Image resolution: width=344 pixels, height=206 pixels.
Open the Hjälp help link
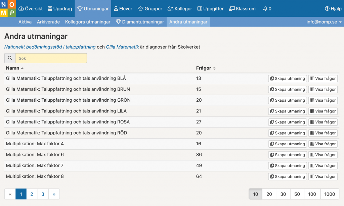point(333,8)
